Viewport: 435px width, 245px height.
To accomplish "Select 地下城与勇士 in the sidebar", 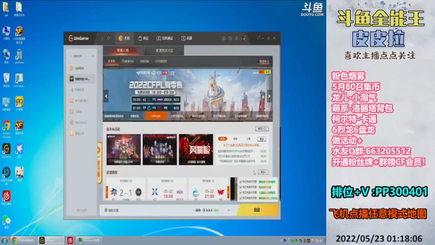I will [81, 101].
